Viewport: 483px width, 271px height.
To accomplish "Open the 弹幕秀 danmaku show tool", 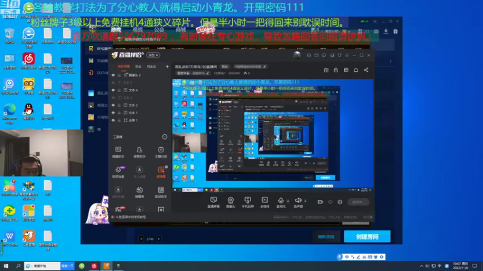I will coord(139,192).
